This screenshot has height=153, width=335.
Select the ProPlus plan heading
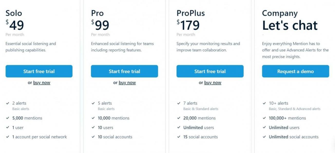tap(191, 13)
